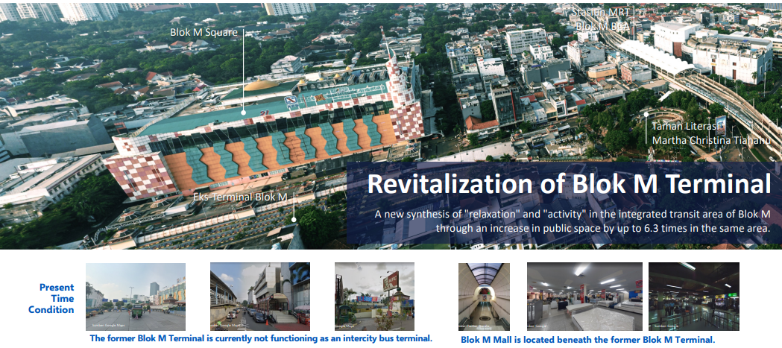Click the Revitalization of Blok M Terminal title
Screen dimensions: 782x348
[x=568, y=184]
